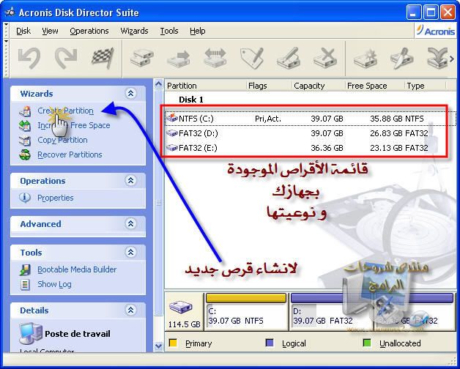Click the NTFS (C:) partition row icon
Viewport: 460px width, 369px height.
(x=172, y=118)
